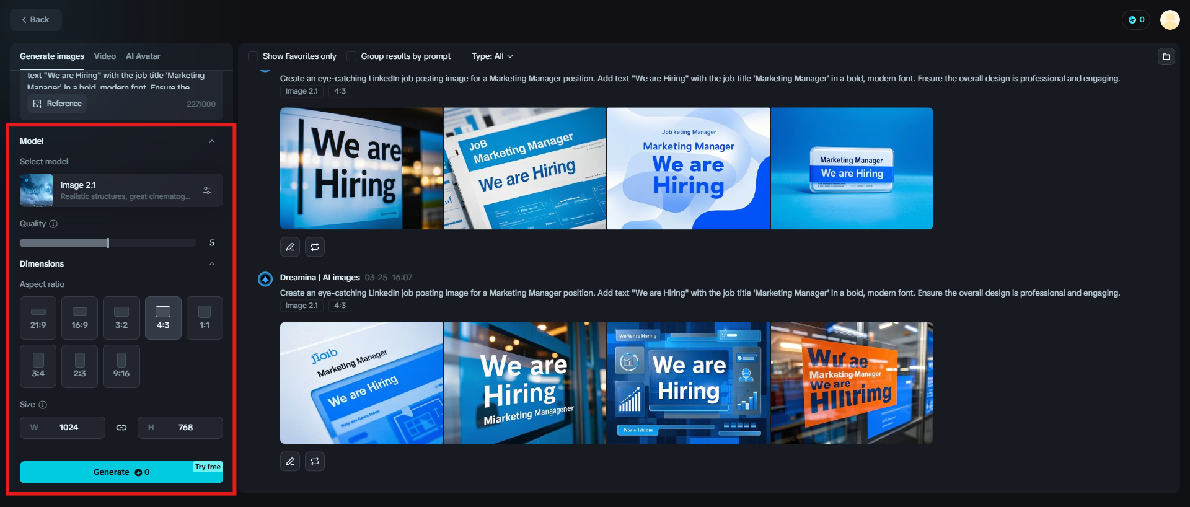
Task: Regenerate the first result set
Action: [315, 247]
